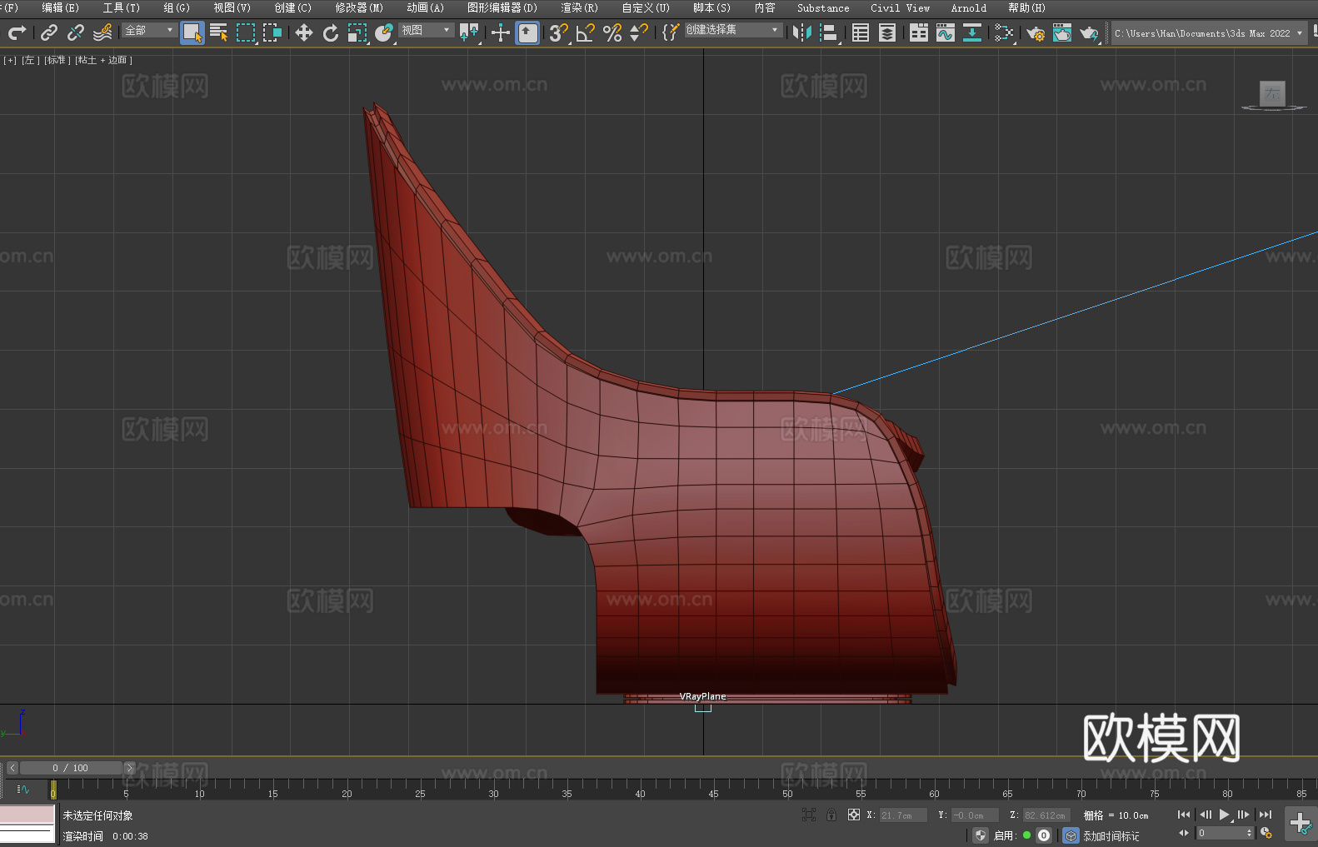
Task: Toggle the selection lock padlock icon
Action: (831, 815)
